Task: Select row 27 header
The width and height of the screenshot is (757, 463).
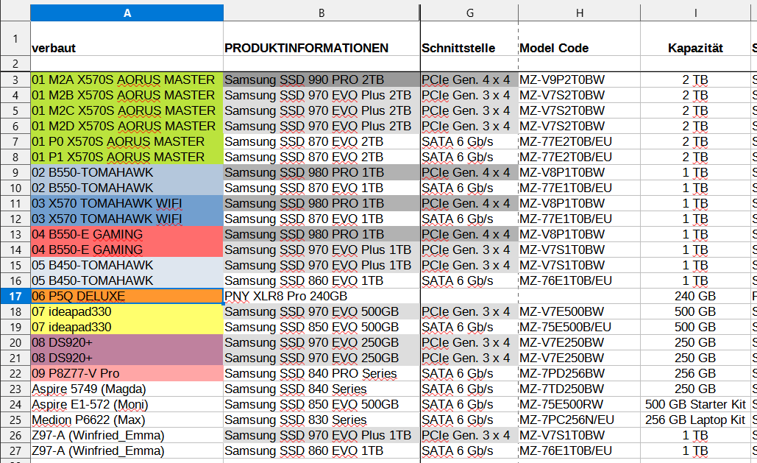Action: pyautogui.click(x=15, y=451)
